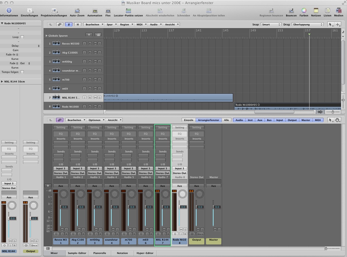Toggle the H hide view button

pyautogui.click(x=78, y=24)
